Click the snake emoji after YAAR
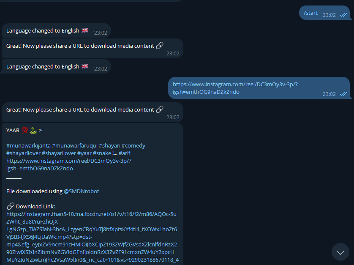This screenshot has width=354, height=265. (x=33, y=130)
